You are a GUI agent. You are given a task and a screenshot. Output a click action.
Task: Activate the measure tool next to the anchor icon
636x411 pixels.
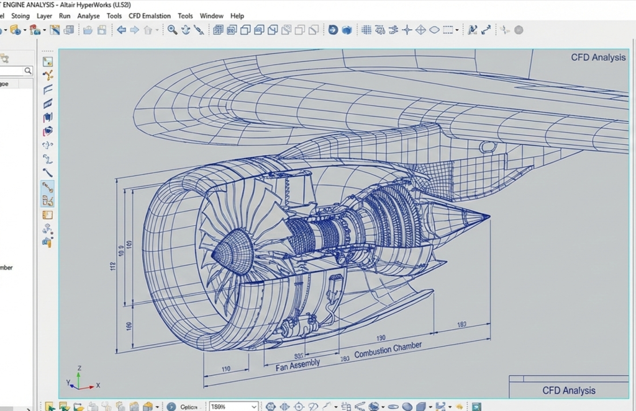198,29
